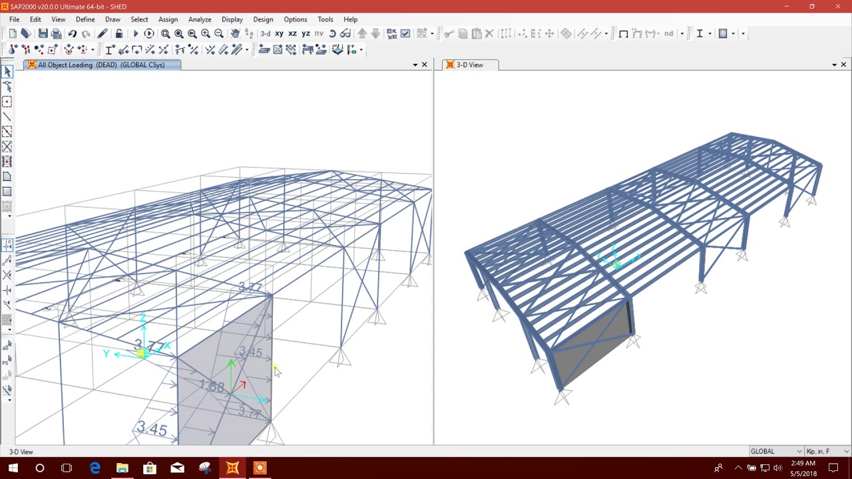
Task: Switch to the 3-D View tab
Action: (470, 65)
